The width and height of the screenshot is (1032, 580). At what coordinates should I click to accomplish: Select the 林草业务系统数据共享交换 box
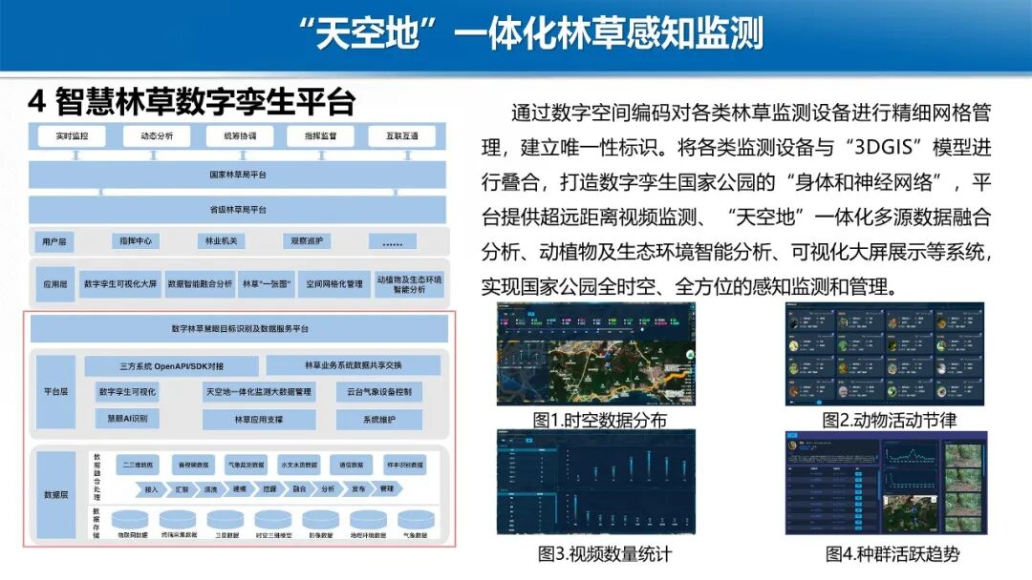pyautogui.click(x=354, y=365)
